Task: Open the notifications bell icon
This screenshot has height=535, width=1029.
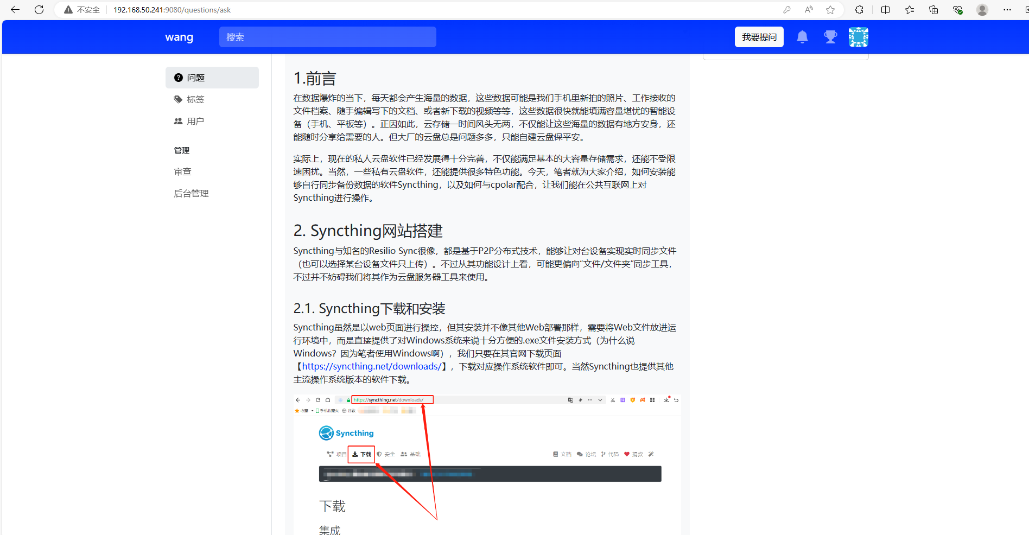Action: tap(802, 37)
